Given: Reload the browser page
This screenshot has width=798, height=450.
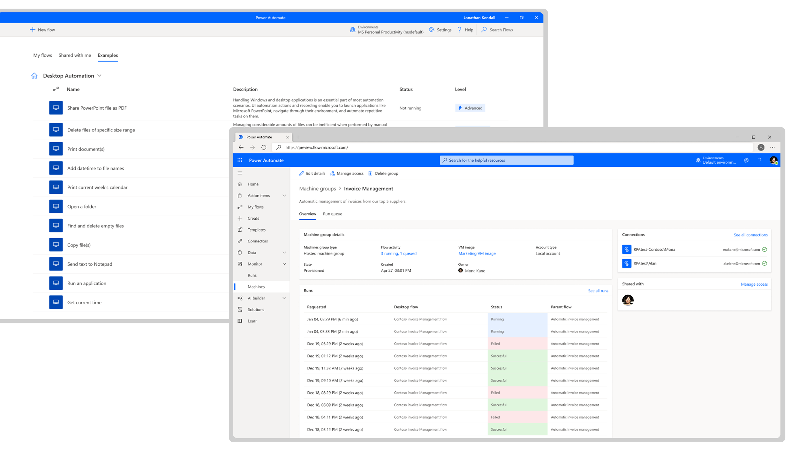Looking at the screenshot, I should point(264,147).
